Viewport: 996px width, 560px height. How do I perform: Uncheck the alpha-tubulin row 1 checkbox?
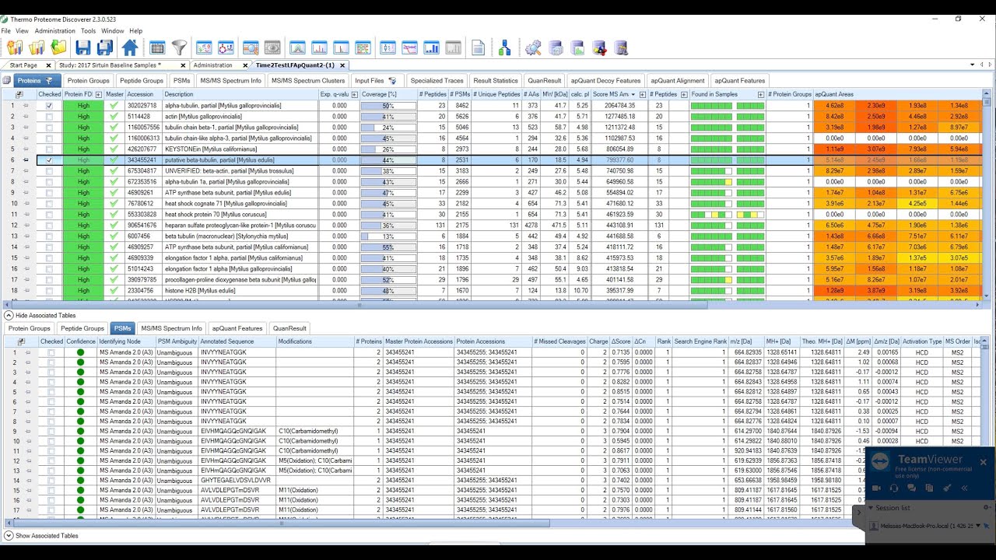point(50,105)
